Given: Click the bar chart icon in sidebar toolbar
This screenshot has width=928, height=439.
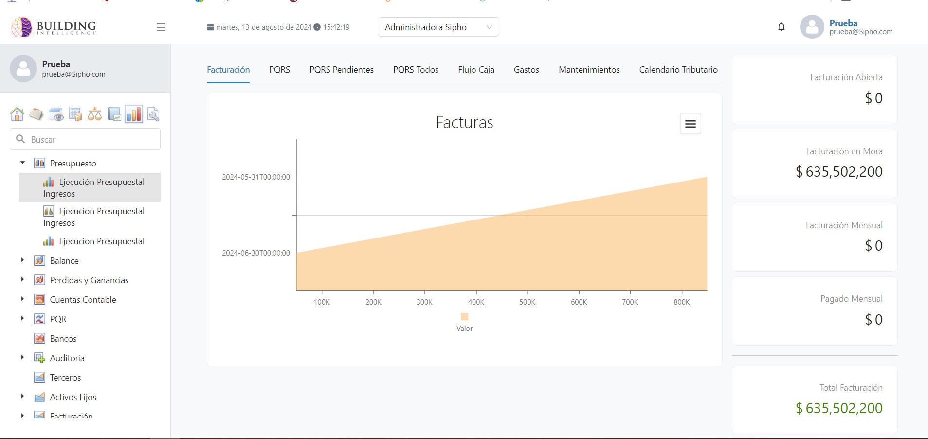Looking at the screenshot, I should [x=134, y=114].
